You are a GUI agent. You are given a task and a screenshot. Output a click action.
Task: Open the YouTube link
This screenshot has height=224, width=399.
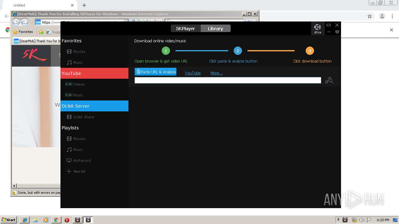click(193, 73)
